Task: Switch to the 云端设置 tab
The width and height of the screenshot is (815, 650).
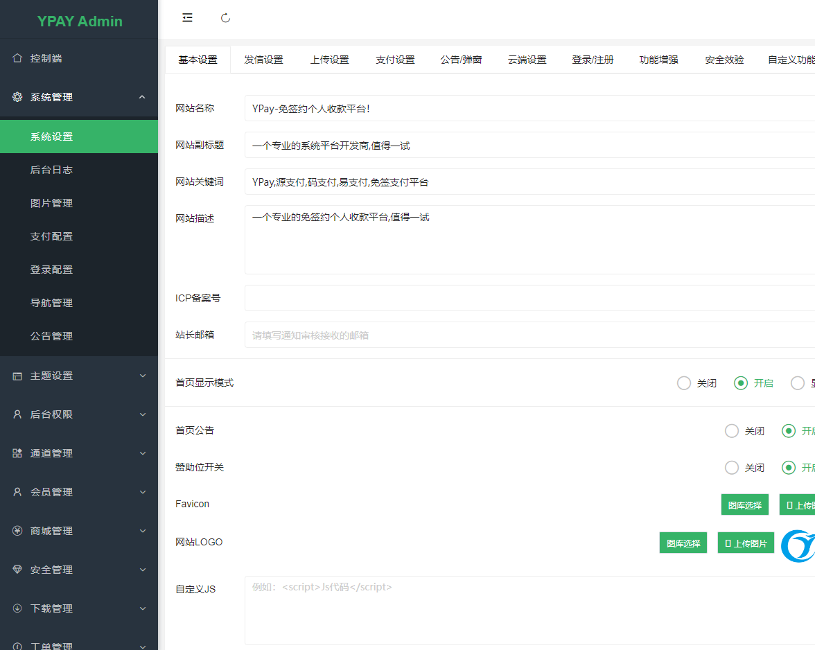Action: pyautogui.click(x=527, y=60)
